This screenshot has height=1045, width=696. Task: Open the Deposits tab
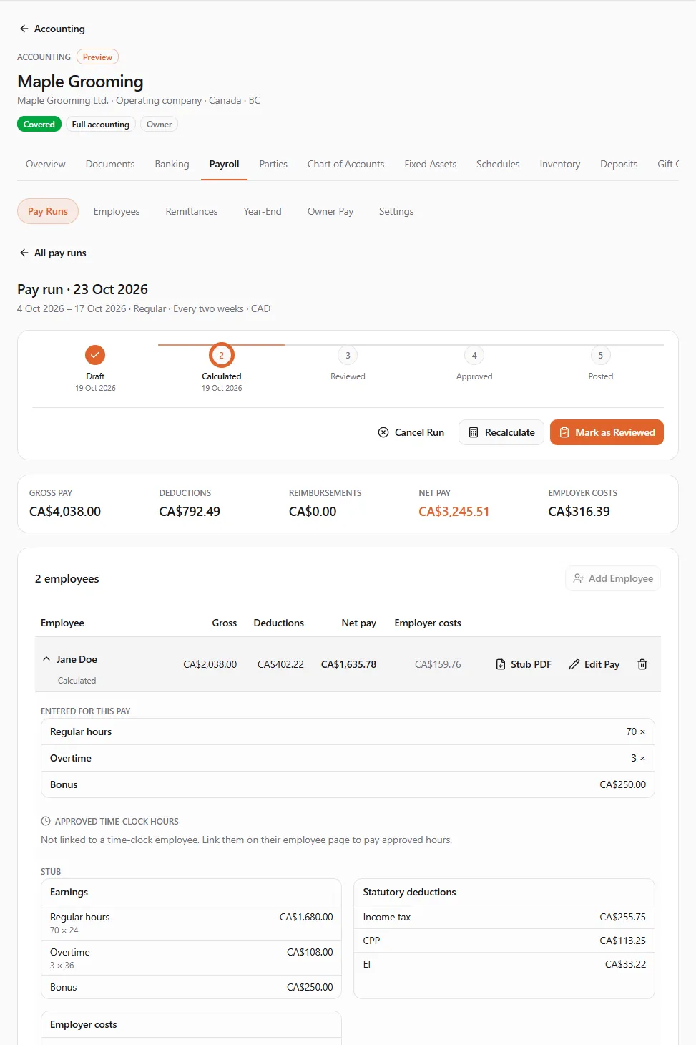point(619,164)
